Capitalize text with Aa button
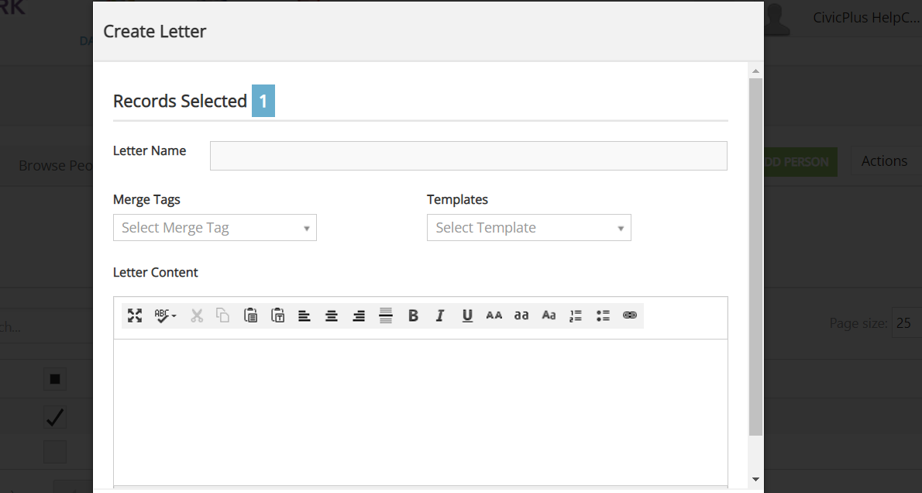 [x=549, y=315]
